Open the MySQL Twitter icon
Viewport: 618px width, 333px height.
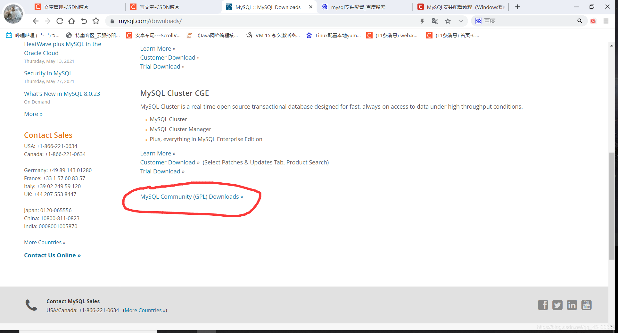(557, 305)
